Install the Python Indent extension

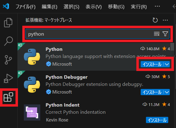point(157,120)
